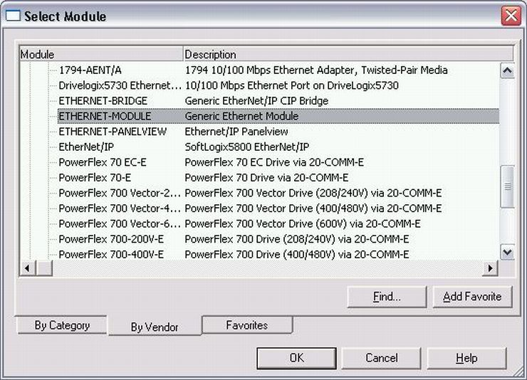Click 'SoftLogix5800 EtherNet/IP' description text

(x=246, y=147)
